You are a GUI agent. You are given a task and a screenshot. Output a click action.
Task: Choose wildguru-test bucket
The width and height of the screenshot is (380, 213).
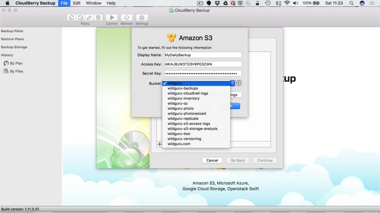[x=196, y=133]
